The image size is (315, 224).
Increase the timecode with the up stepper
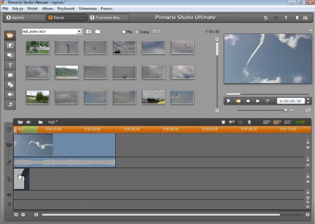pyautogui.click(x=308, y=99)
